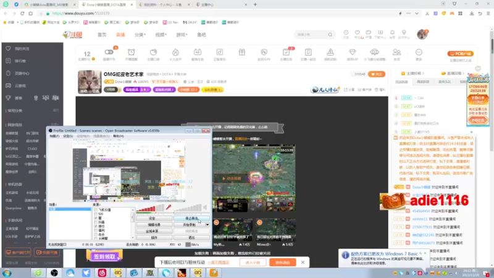Expand the yellow badge next to 小时榜
Viewport: 494px width, 278px height.
(x=212, y=90)
